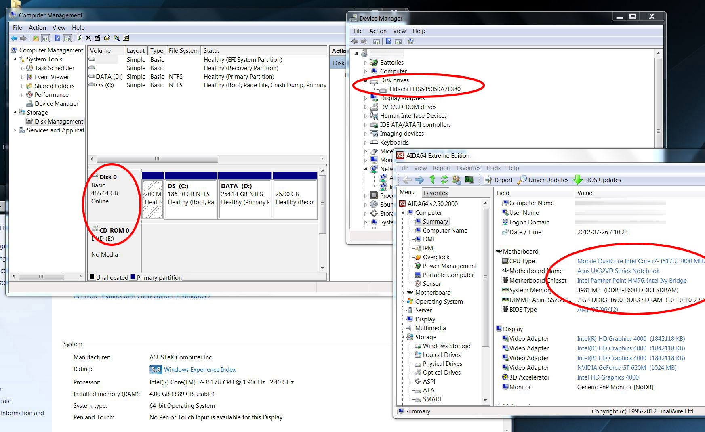Image resolution: width=705 pixels, height=432 pixels.
Task: Toggle Action pane icon in Computer Management toolbar
Action: [x=67, y=38]
